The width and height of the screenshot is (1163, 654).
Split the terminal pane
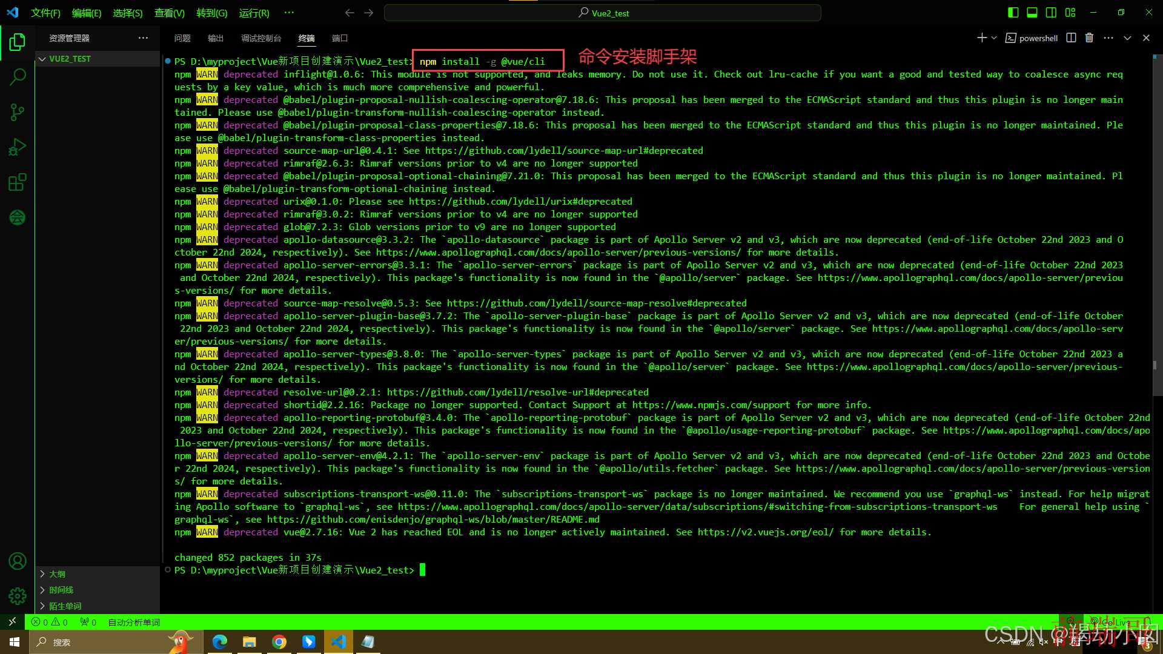(1071, 38)
